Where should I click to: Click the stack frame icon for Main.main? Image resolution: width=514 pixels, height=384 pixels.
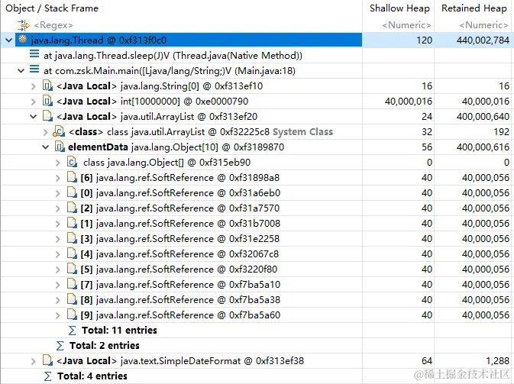34,69
